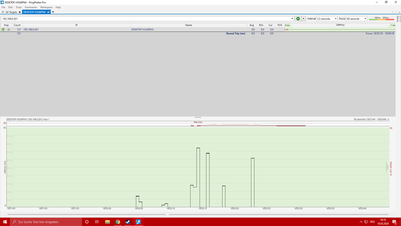Open the tab list dropdown arrow at top right
401x226 pixels.
click(x=399, y=12)
